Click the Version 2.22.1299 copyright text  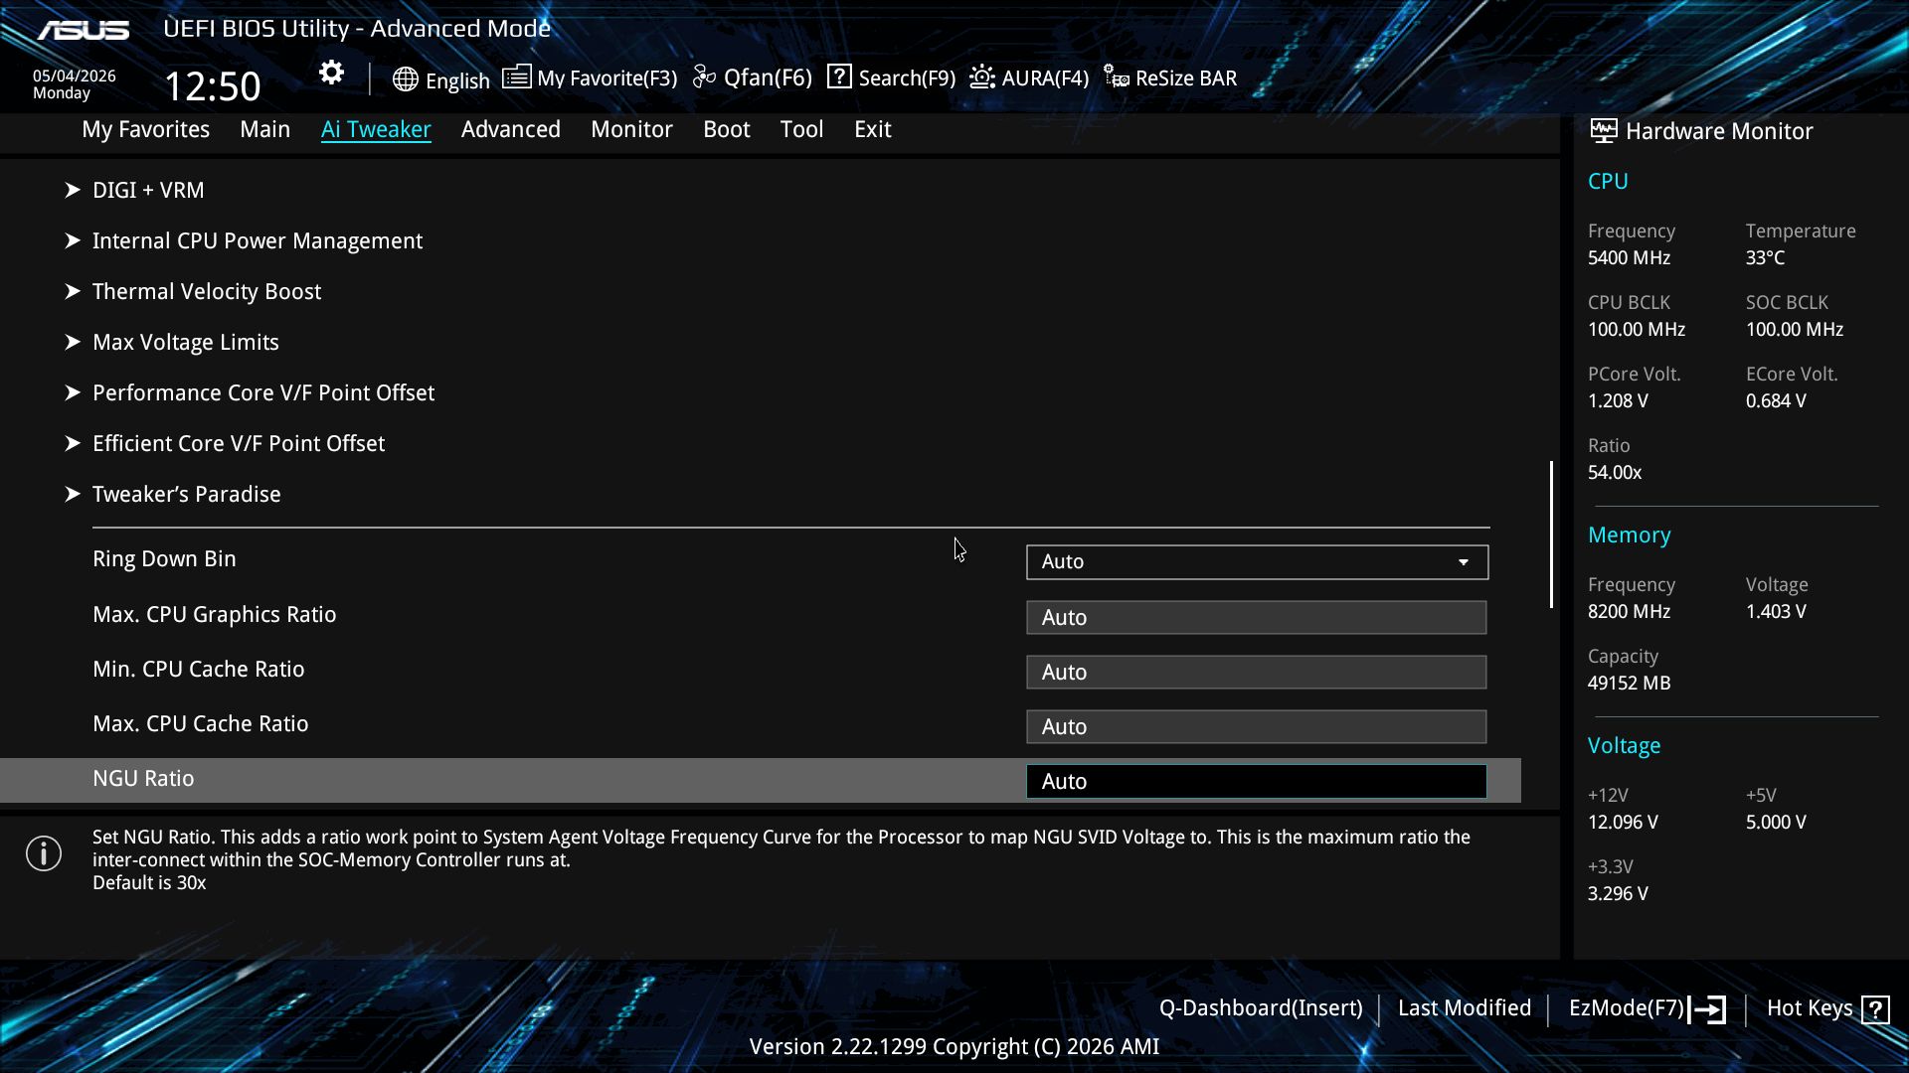pyautogui.click(x=954, y=1046)
